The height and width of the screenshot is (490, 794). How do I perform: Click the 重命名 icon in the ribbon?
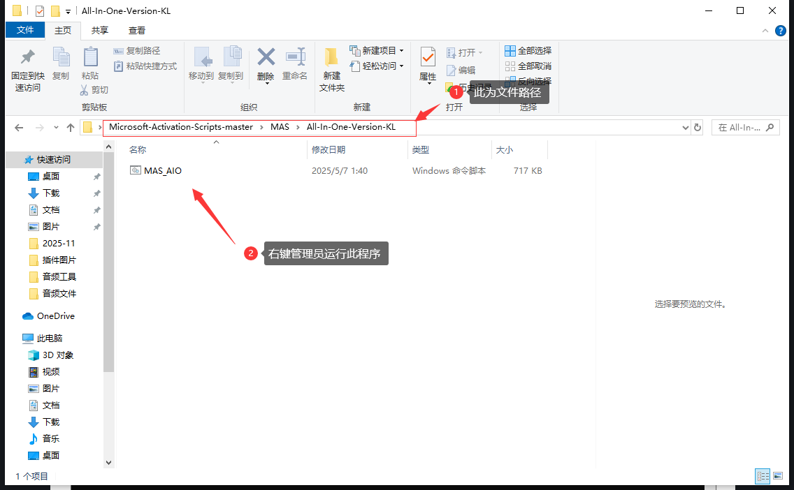(x=295, y=57)
